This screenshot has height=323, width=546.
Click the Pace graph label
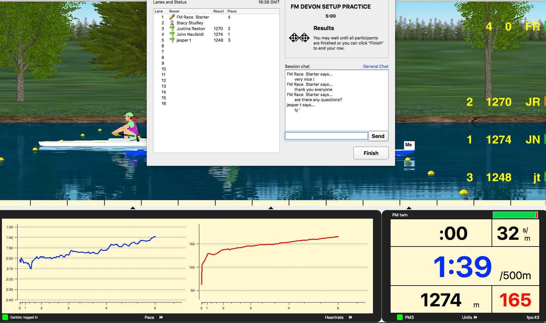pos(149,317)
